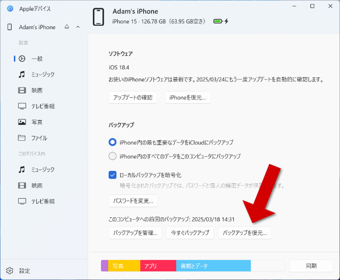Screen dimensions: 340x280
Task: Click blue 書類とデータ storage segment
Action: pos(214,266)
